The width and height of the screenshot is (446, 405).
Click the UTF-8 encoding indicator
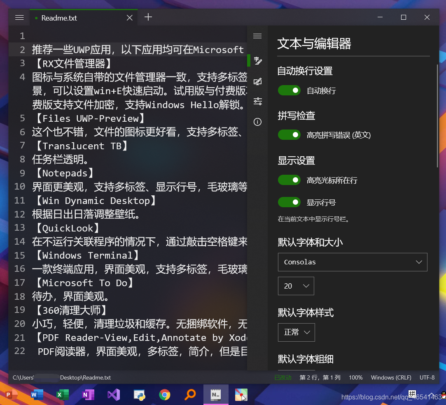click(x=427, y=377)
